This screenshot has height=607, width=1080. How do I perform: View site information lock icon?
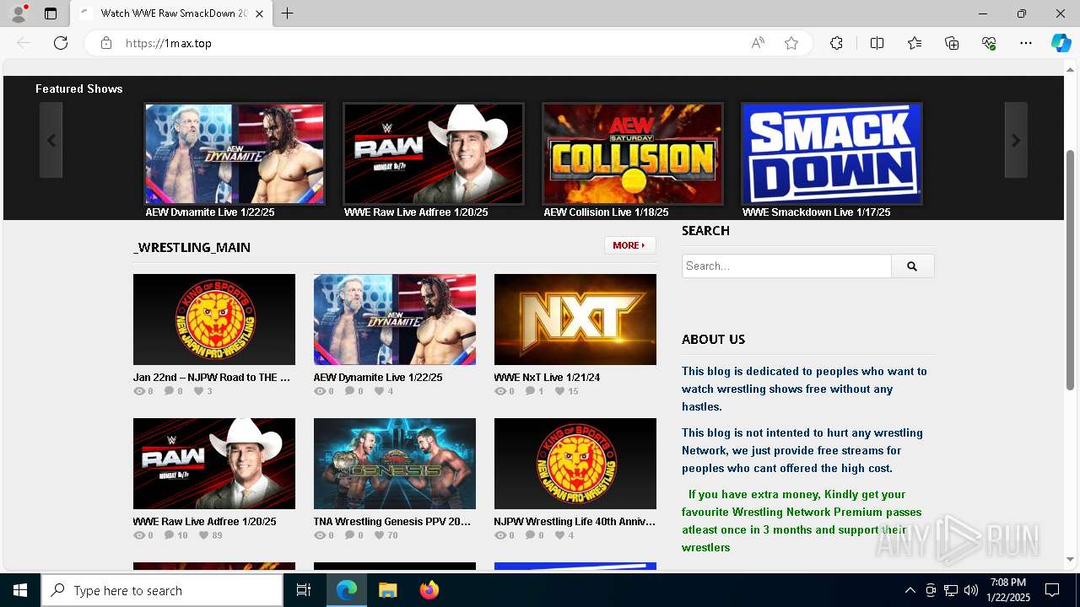(106, 43)
